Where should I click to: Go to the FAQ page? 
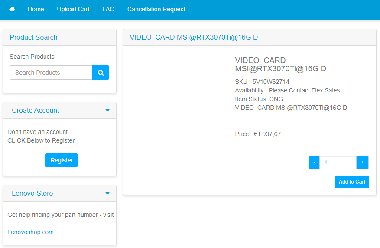pyautogui.click(x=108, y=9)
